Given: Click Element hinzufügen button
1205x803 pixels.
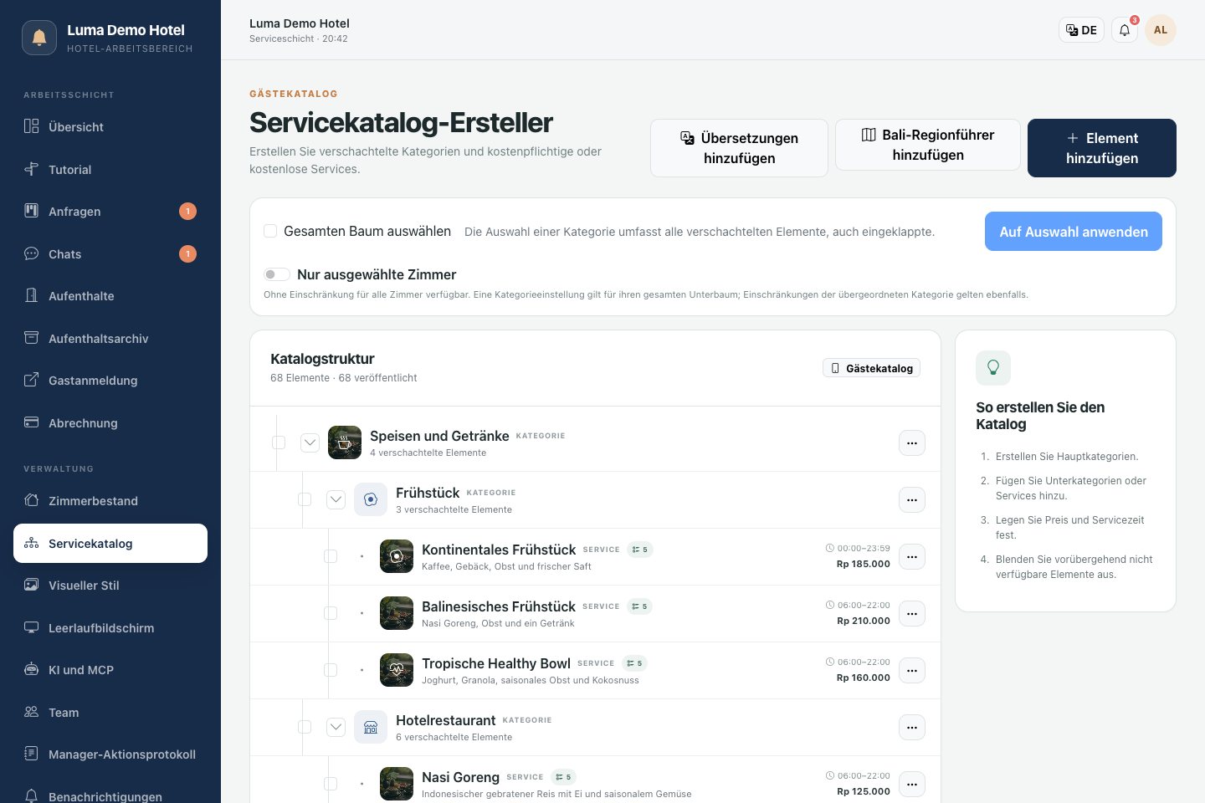Looking at the screenshot, I should (1102, 148).
